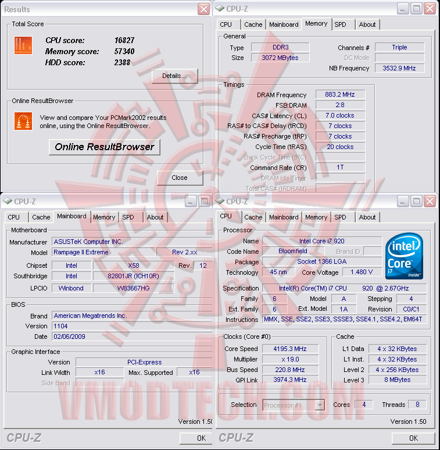
Task: Launch the Online ResultBrowser button
Action: (105, 147)
